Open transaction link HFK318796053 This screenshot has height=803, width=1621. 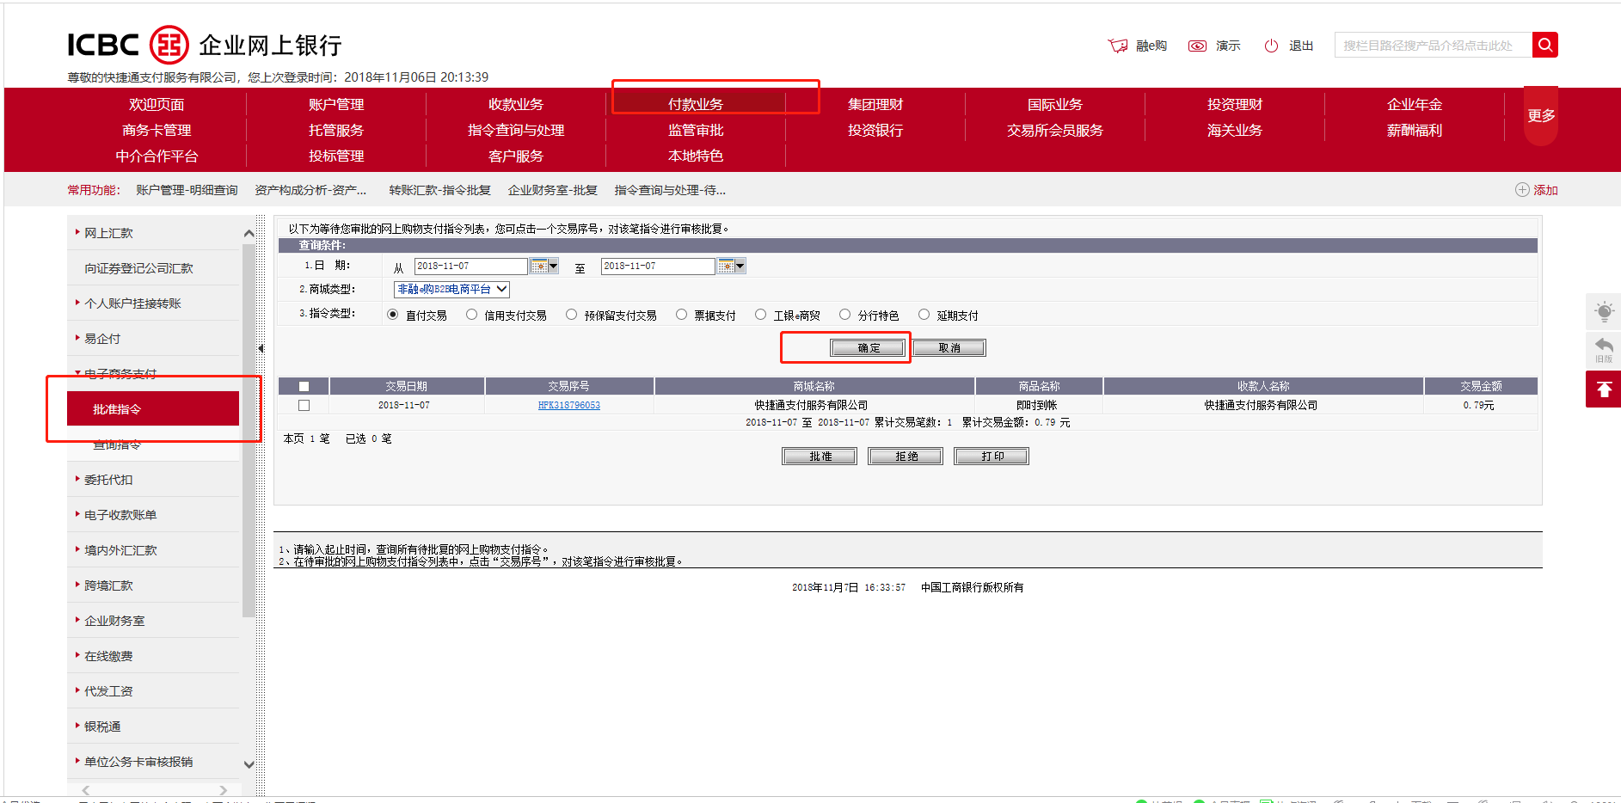(x=569, y=405)
